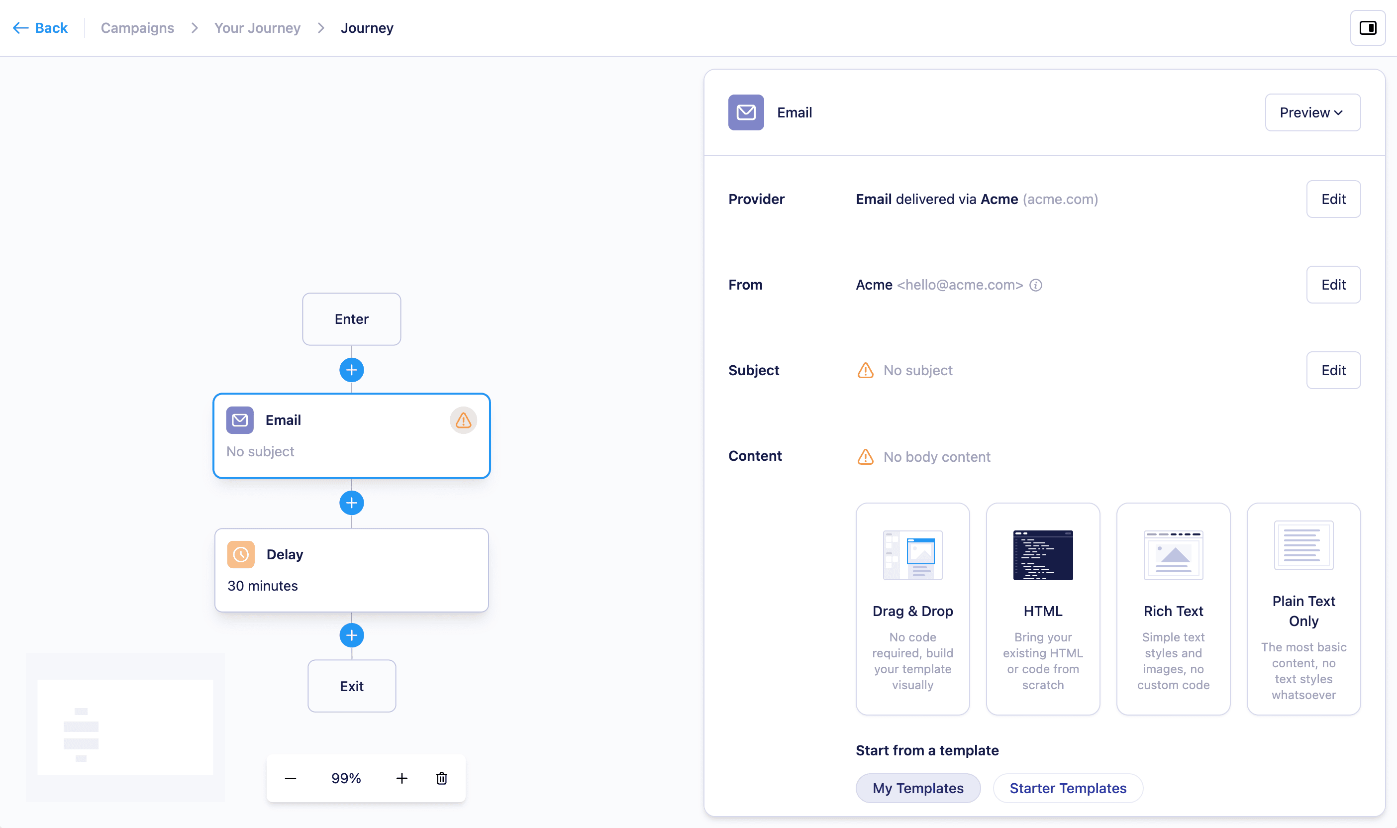Edit the email Subject
This screenshot has height=828, width=1397.
(1333, 370)
